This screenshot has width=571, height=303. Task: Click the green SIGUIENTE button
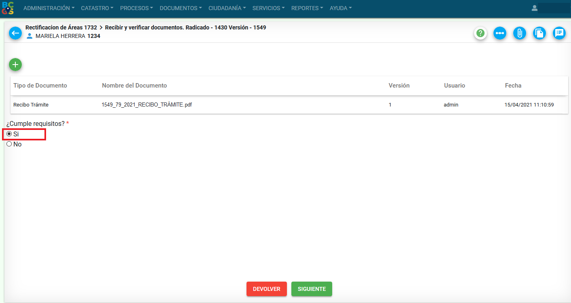click(x=312, y=289)
